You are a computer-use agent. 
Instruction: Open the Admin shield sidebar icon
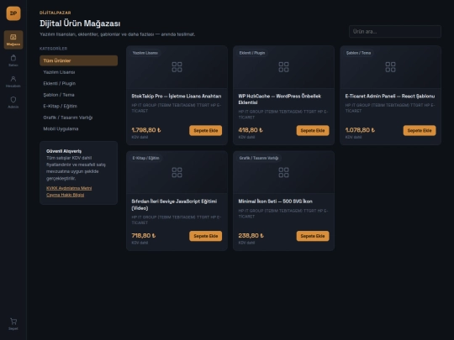[x=13, y=102]
